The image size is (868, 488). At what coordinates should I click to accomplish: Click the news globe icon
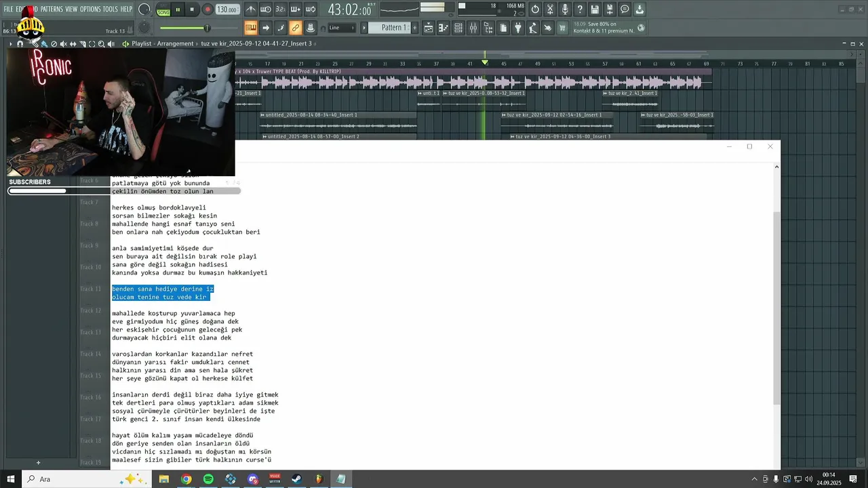pos(641,28)
